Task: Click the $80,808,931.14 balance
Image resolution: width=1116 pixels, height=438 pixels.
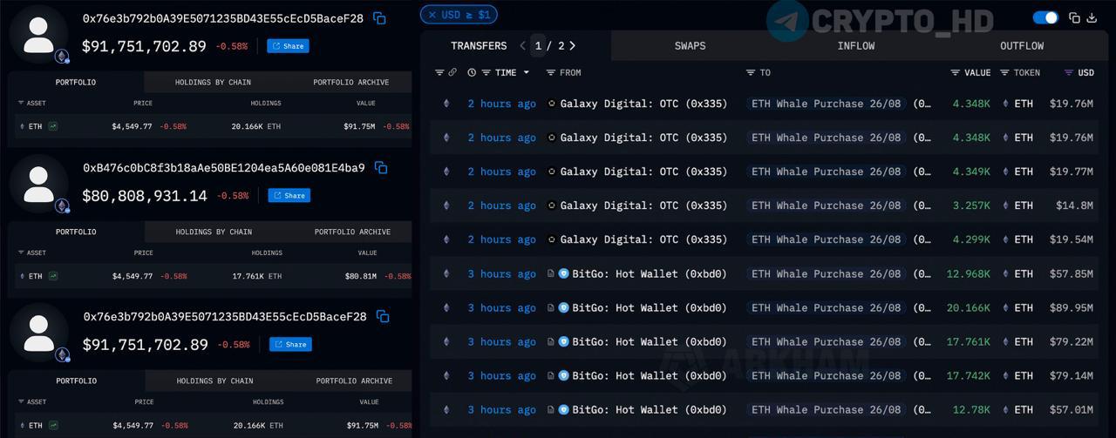Action: 145,196
